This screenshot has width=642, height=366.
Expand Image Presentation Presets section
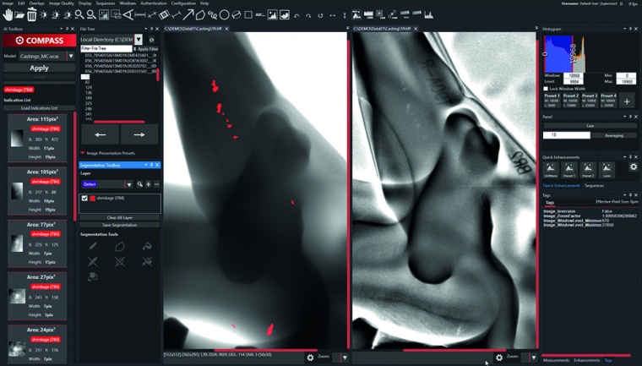tap(83, 153)
